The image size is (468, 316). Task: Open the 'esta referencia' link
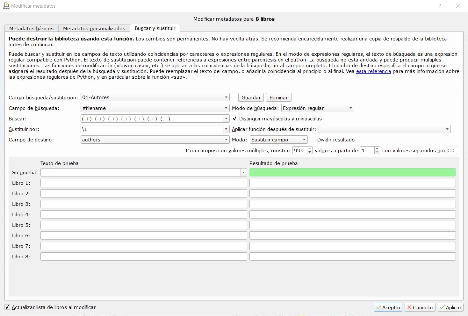(x=373, y=71)
